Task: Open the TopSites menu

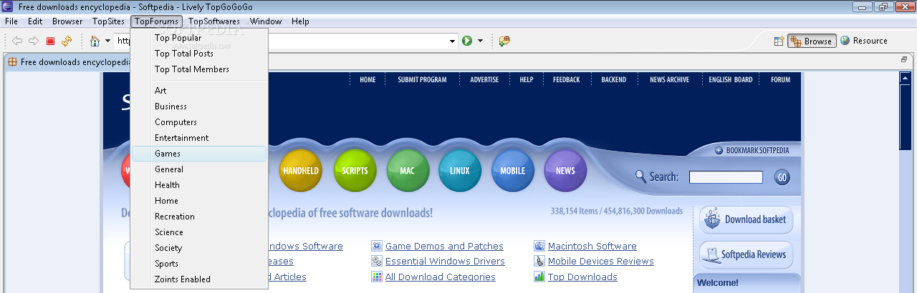Action: click(x=108, y=21)
